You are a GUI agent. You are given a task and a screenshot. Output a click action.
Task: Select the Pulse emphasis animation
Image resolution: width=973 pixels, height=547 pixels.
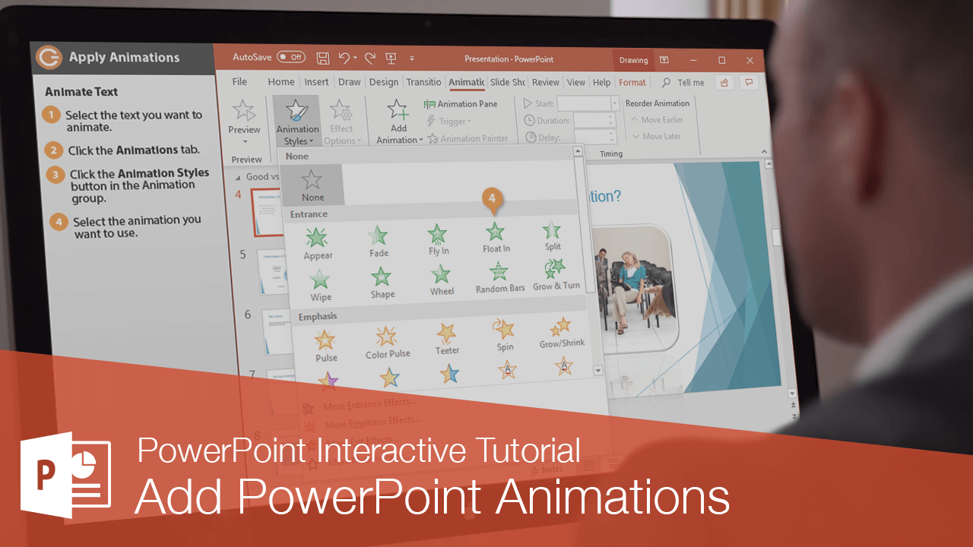(325, 340)
